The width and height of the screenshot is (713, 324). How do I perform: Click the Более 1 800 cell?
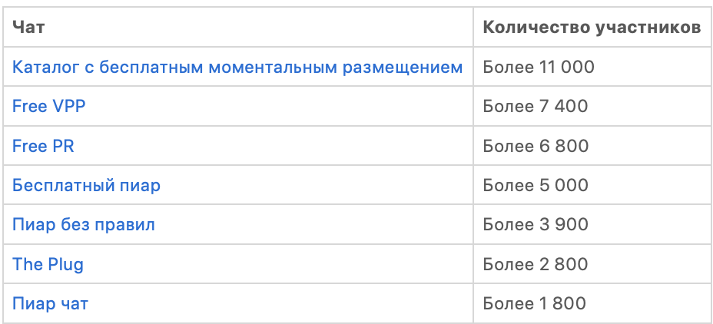[534, 304]
